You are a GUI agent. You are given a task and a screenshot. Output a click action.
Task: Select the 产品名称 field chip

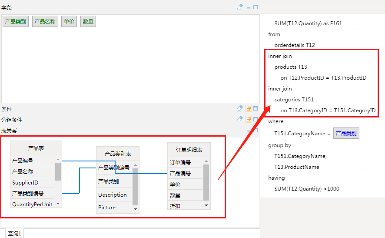click(x=45, y=22)
